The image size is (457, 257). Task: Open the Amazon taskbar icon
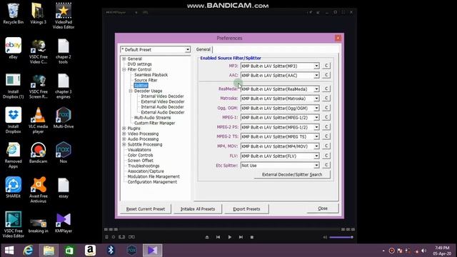click(90, 251)
